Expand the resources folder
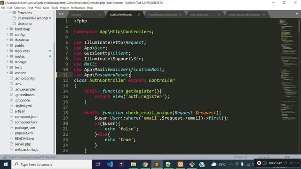This screenshot has width=301, height=169. 8,51
